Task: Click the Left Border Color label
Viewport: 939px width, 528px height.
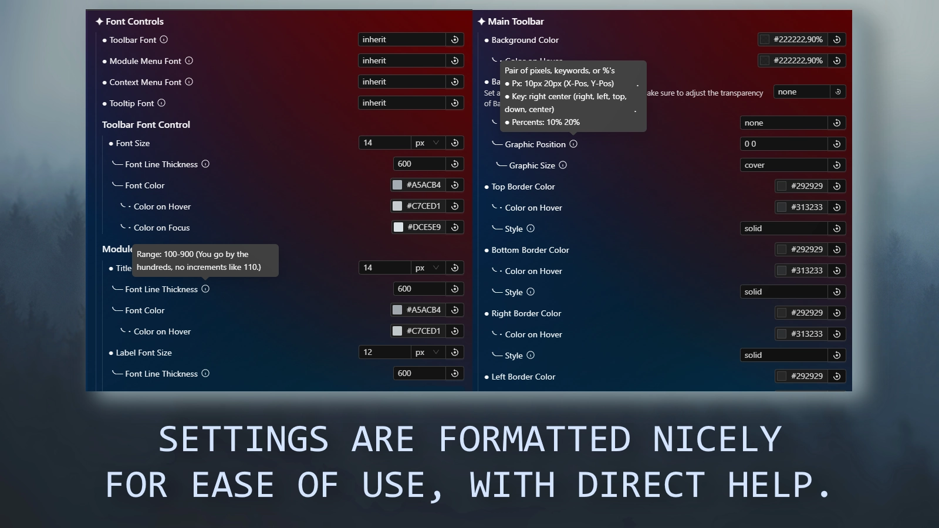Action: pos(523,377)
